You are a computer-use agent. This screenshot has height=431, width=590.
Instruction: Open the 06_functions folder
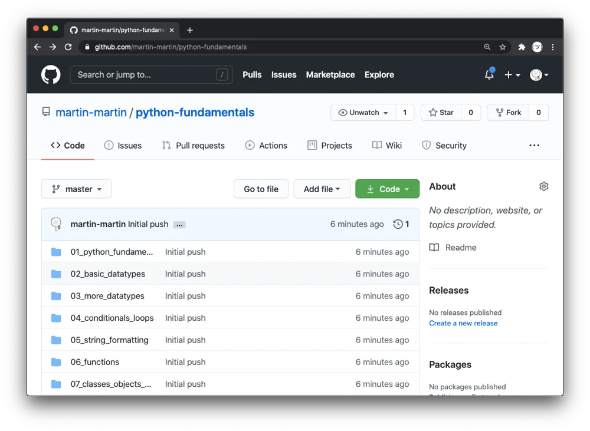(95, 362)
